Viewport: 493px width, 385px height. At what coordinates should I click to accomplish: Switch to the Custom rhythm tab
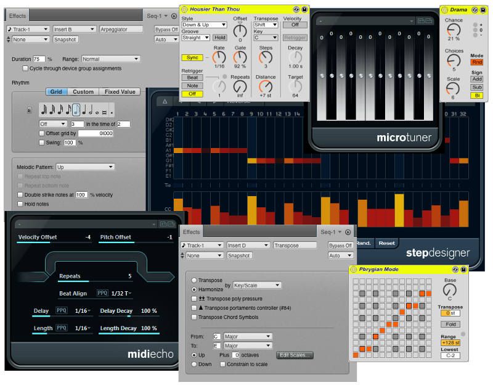pyautogui.click(x=83, y=92)
